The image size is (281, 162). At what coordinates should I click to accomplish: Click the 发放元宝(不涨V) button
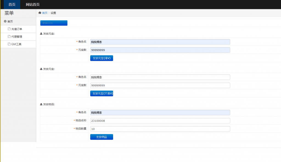point(102,94)
